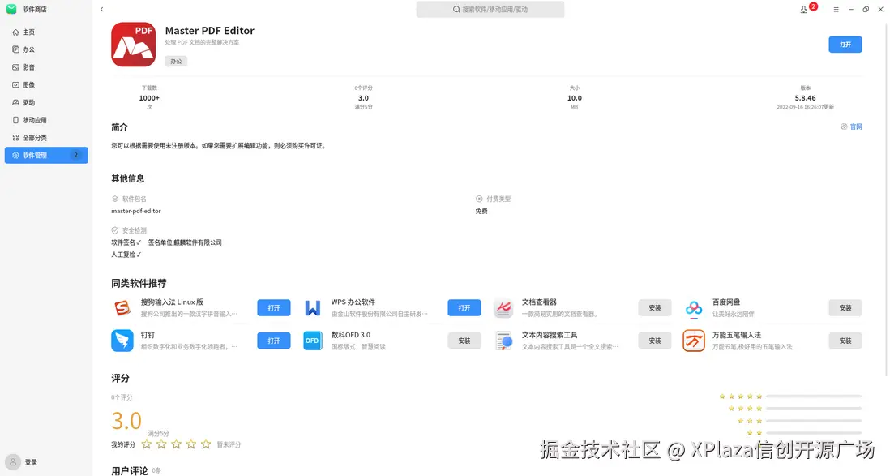Click the vertical scrollbar on right edge
This screenshot has width=890, height=476.
pyautogui.click(x=887, y=199)
